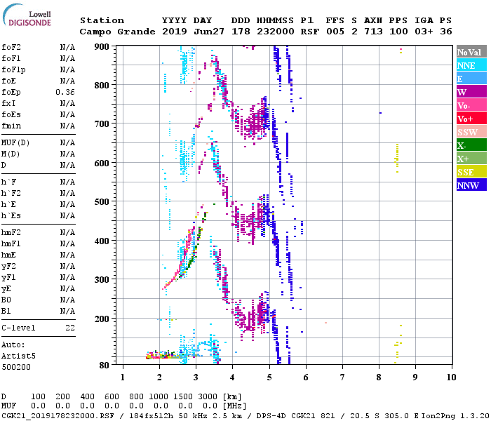Click the Ion2Png 1.3.20 version text
The width and height of the screenshot is (491, 421).
455,416
